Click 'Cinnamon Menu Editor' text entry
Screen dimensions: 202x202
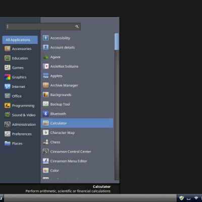(69, 161)
